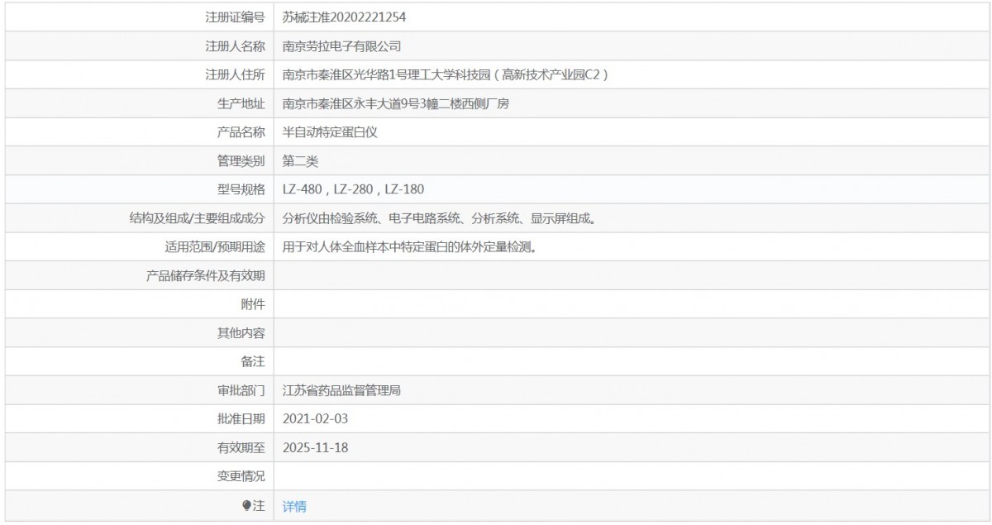Click the 产品名称 label

pyautogui.click(x=241, y=132)
